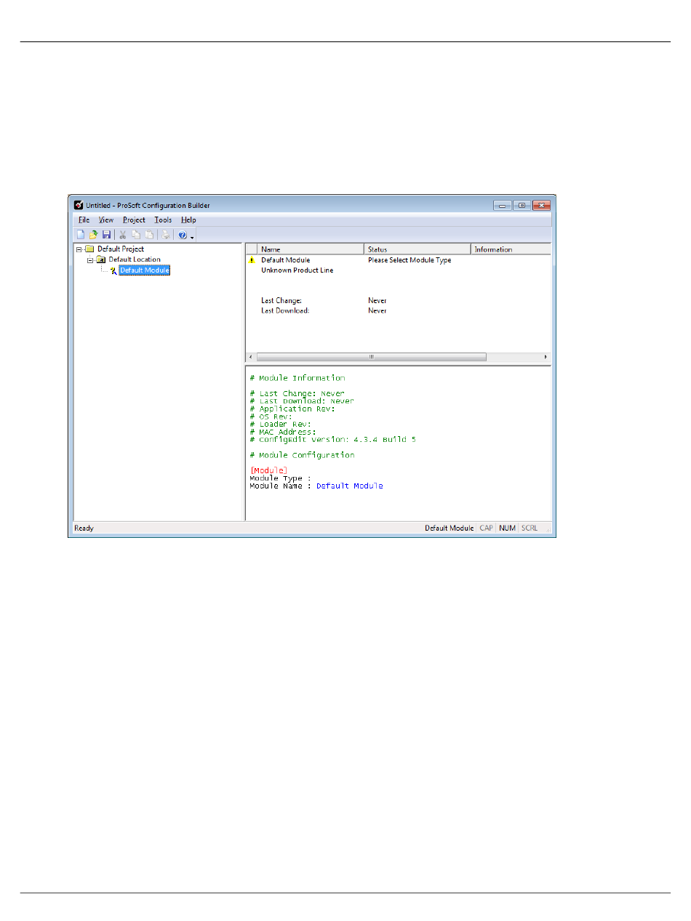
Task: Click the New project toolbar icon
Action: coord(81,235)
